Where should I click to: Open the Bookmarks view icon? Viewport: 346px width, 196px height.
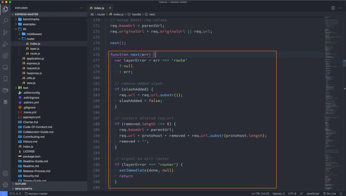(x=5, y=79)
